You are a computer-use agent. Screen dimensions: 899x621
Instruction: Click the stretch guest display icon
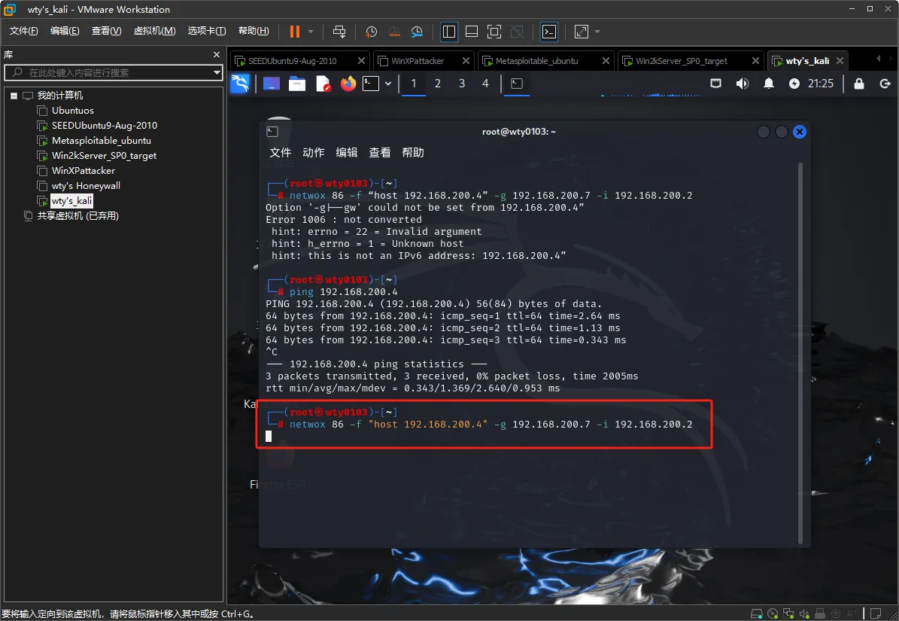(582, 32)
